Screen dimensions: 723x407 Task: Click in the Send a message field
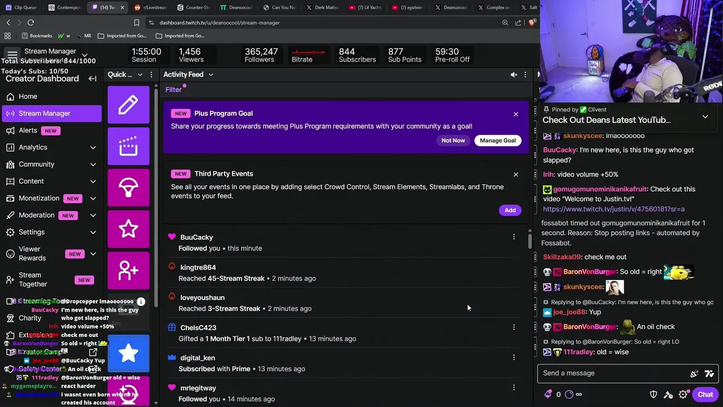[x=613, y=373]
